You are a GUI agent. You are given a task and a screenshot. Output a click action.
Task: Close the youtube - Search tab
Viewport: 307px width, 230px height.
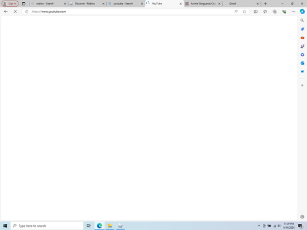pos(142,4)
